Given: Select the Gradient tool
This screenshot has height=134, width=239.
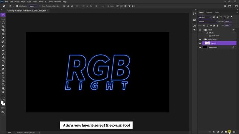Looking at the screenshot, I should tap(3, 61).
